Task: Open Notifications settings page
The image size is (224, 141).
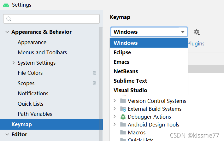Action: (x=33, y=93)
